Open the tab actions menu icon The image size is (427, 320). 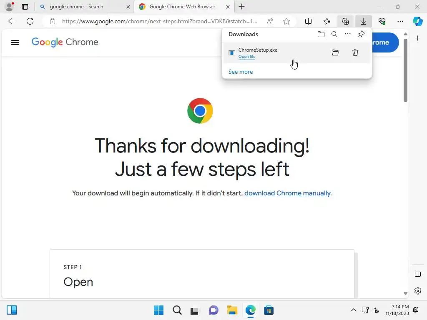pos(25,7)
